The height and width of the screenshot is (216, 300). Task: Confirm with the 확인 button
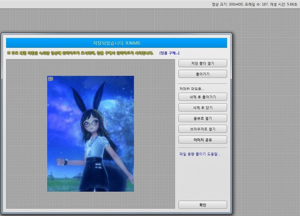(203, 205)
